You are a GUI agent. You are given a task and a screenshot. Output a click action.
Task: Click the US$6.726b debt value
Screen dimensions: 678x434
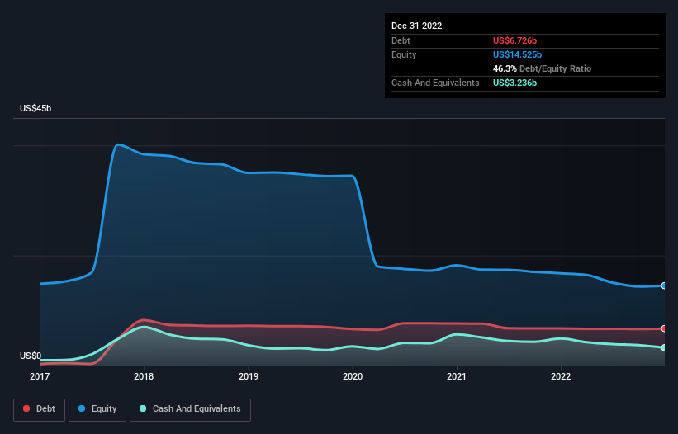click(514, 40)
